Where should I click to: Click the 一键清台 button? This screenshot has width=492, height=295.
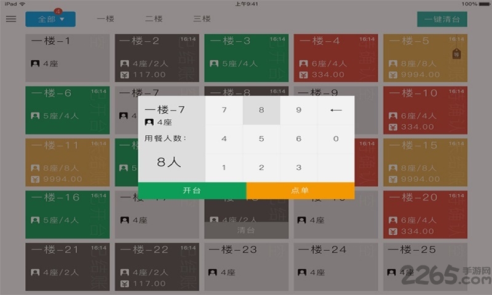click(442, 19)
